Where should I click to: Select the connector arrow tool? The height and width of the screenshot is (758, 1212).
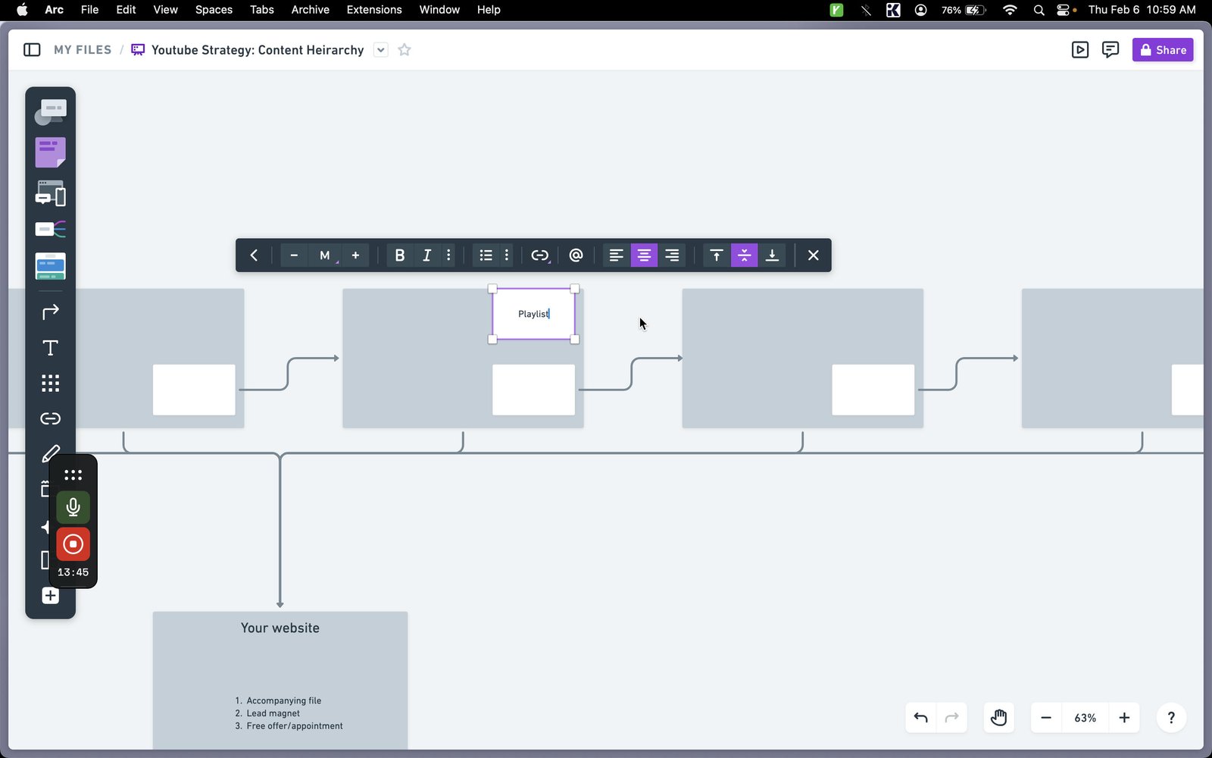[50, 312]
